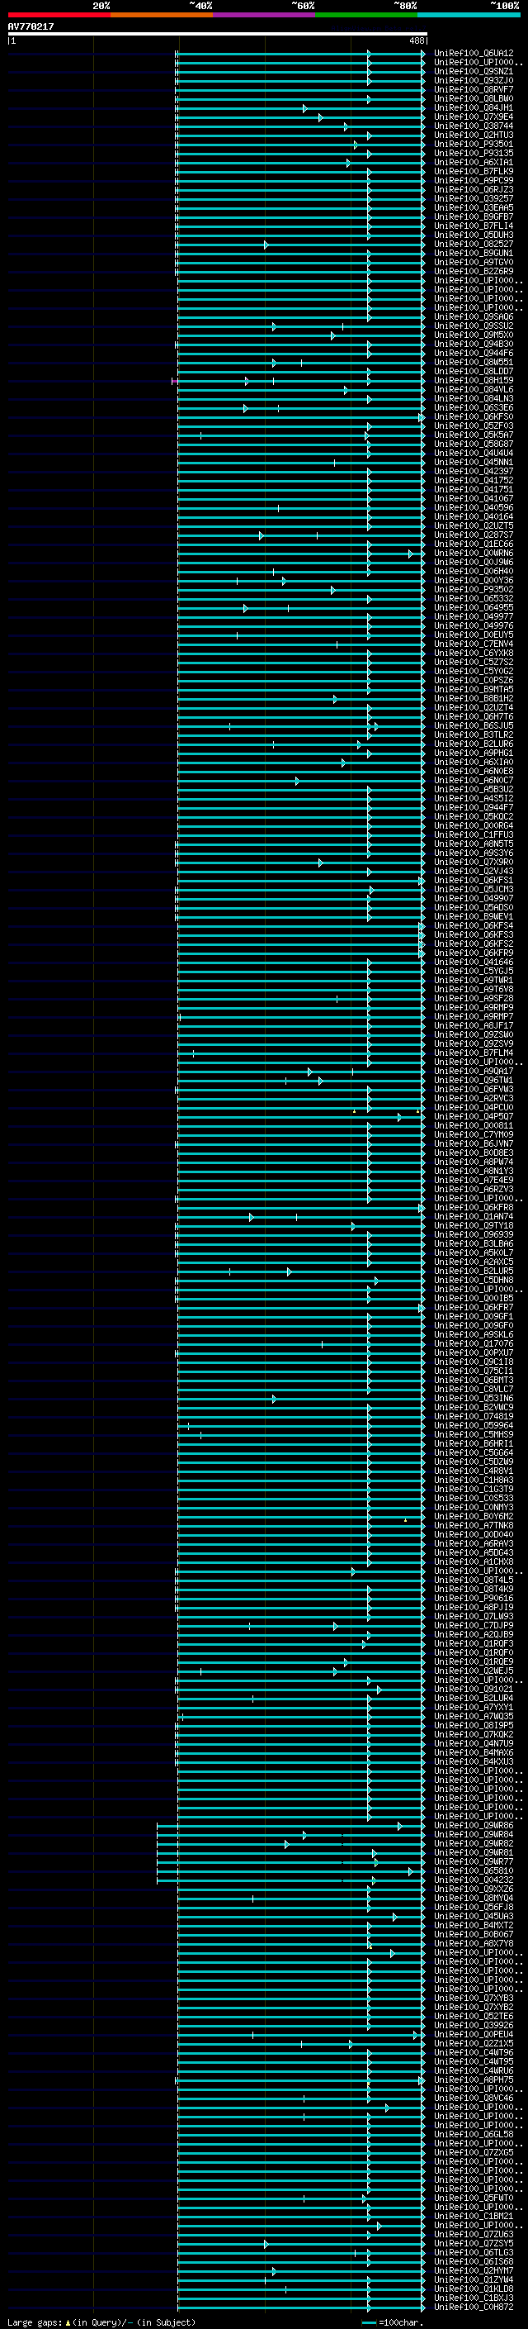The width and height of the screenshot is (528, 2329).
Task: Select entry UniRef100_Q94B30
Action: coord(474,344)
